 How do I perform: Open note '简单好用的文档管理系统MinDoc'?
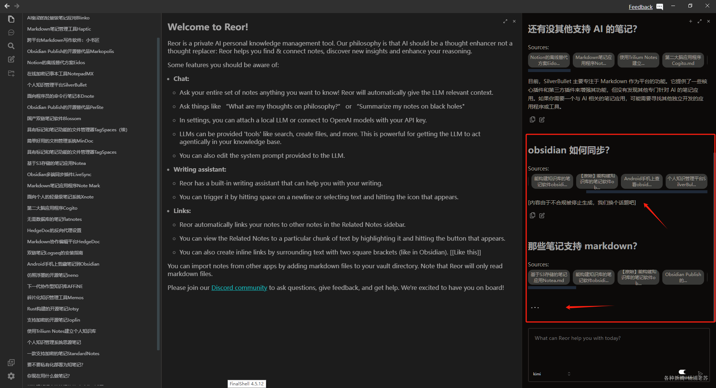(60, 141)
